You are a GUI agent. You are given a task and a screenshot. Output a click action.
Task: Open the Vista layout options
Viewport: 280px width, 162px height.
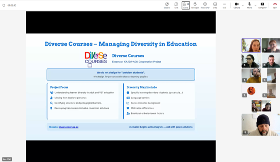click(215, 5)
